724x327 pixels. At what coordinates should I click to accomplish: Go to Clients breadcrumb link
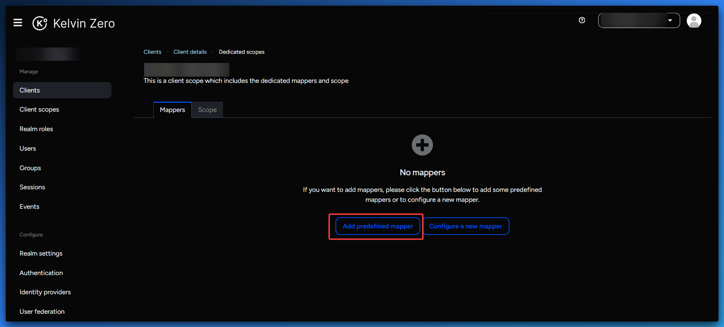tap(152, 52)
